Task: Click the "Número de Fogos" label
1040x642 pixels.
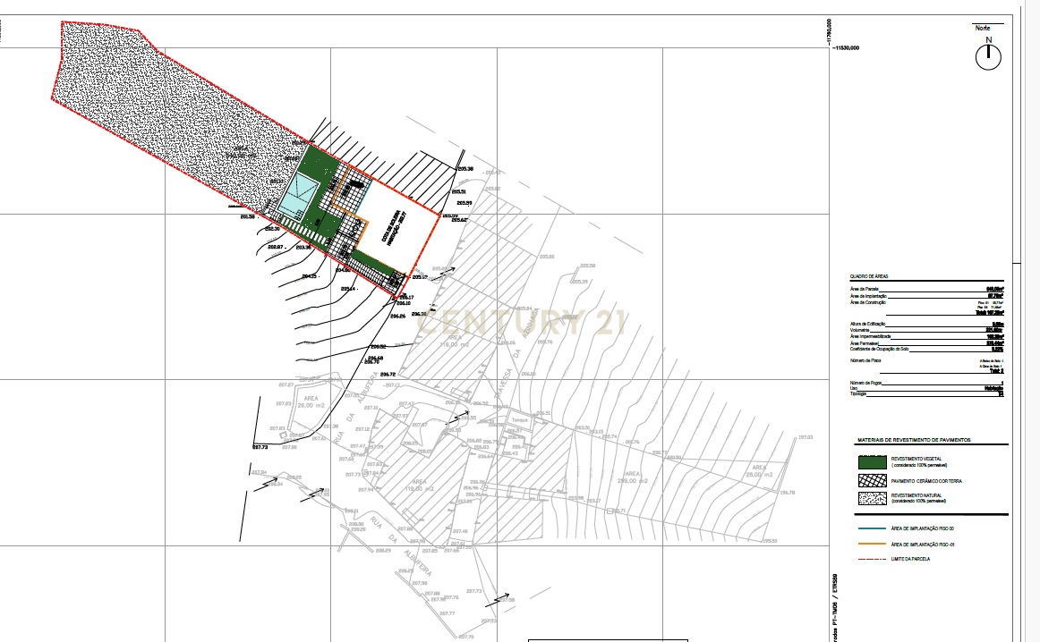Action: click(x=865, y=383)
